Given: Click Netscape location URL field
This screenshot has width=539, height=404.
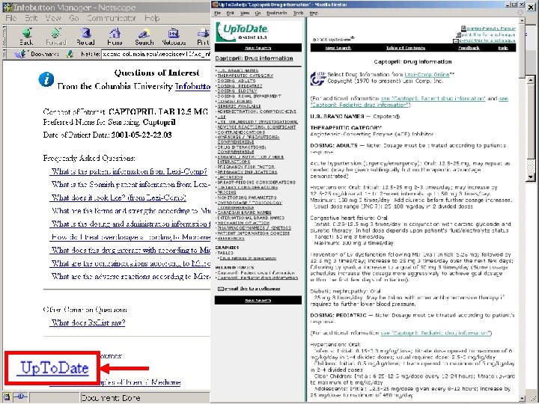Looking at the screenshot, I should (x=156, y=54).
